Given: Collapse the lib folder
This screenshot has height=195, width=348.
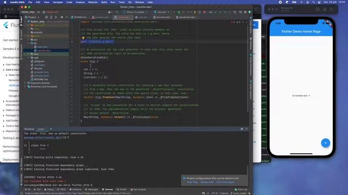Looking at the screenshot, I should 28,43.
